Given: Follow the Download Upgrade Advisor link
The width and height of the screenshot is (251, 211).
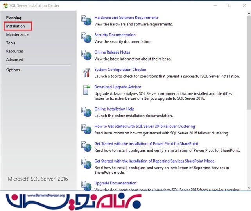Looking at the screenshot, I should click(118, 87).
